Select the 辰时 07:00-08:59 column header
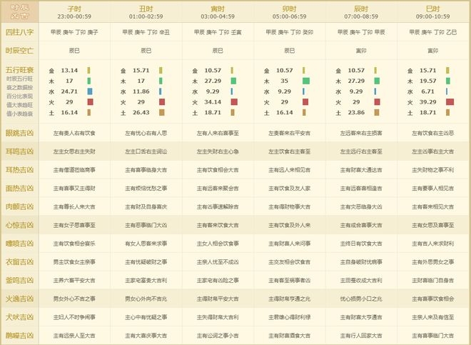Viewport: 471px width, 345px height. click(x=361, y=12)
